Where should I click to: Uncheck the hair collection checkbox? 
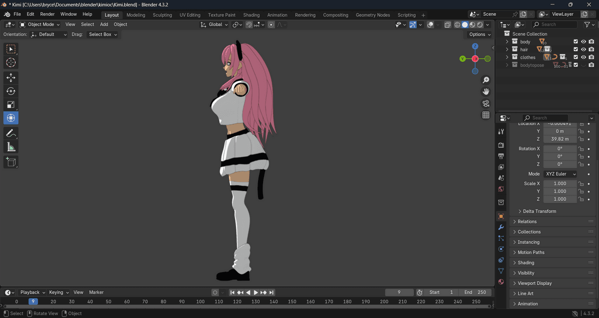(x=576, y=50)
